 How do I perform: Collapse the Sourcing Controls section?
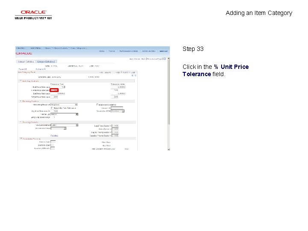pos(20,122)
